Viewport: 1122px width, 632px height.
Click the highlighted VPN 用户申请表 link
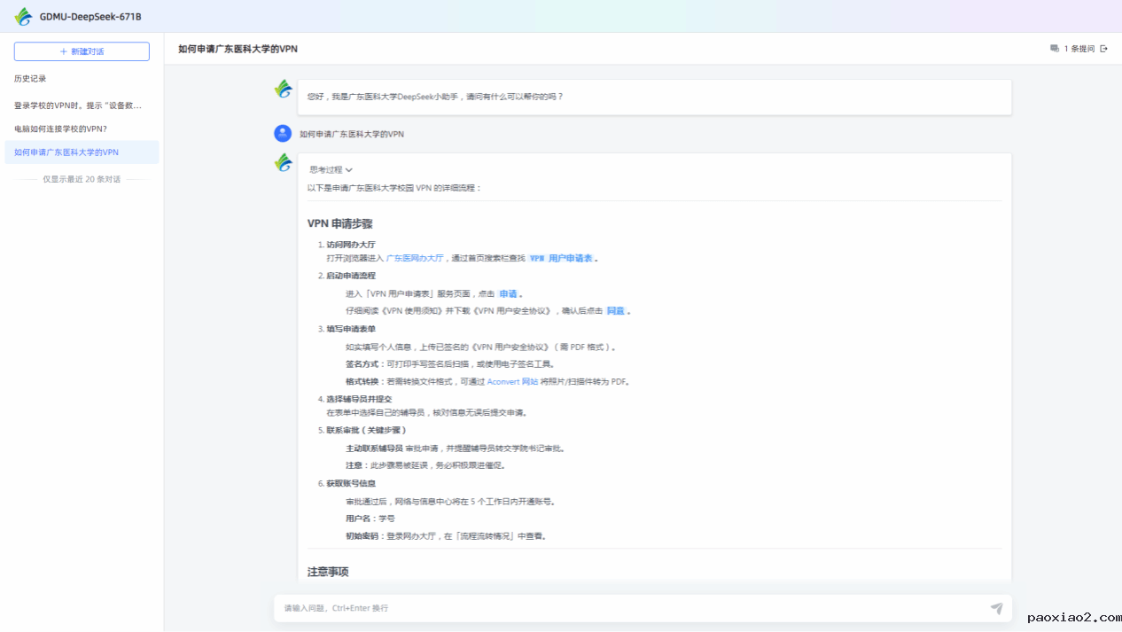coord(561,258)
